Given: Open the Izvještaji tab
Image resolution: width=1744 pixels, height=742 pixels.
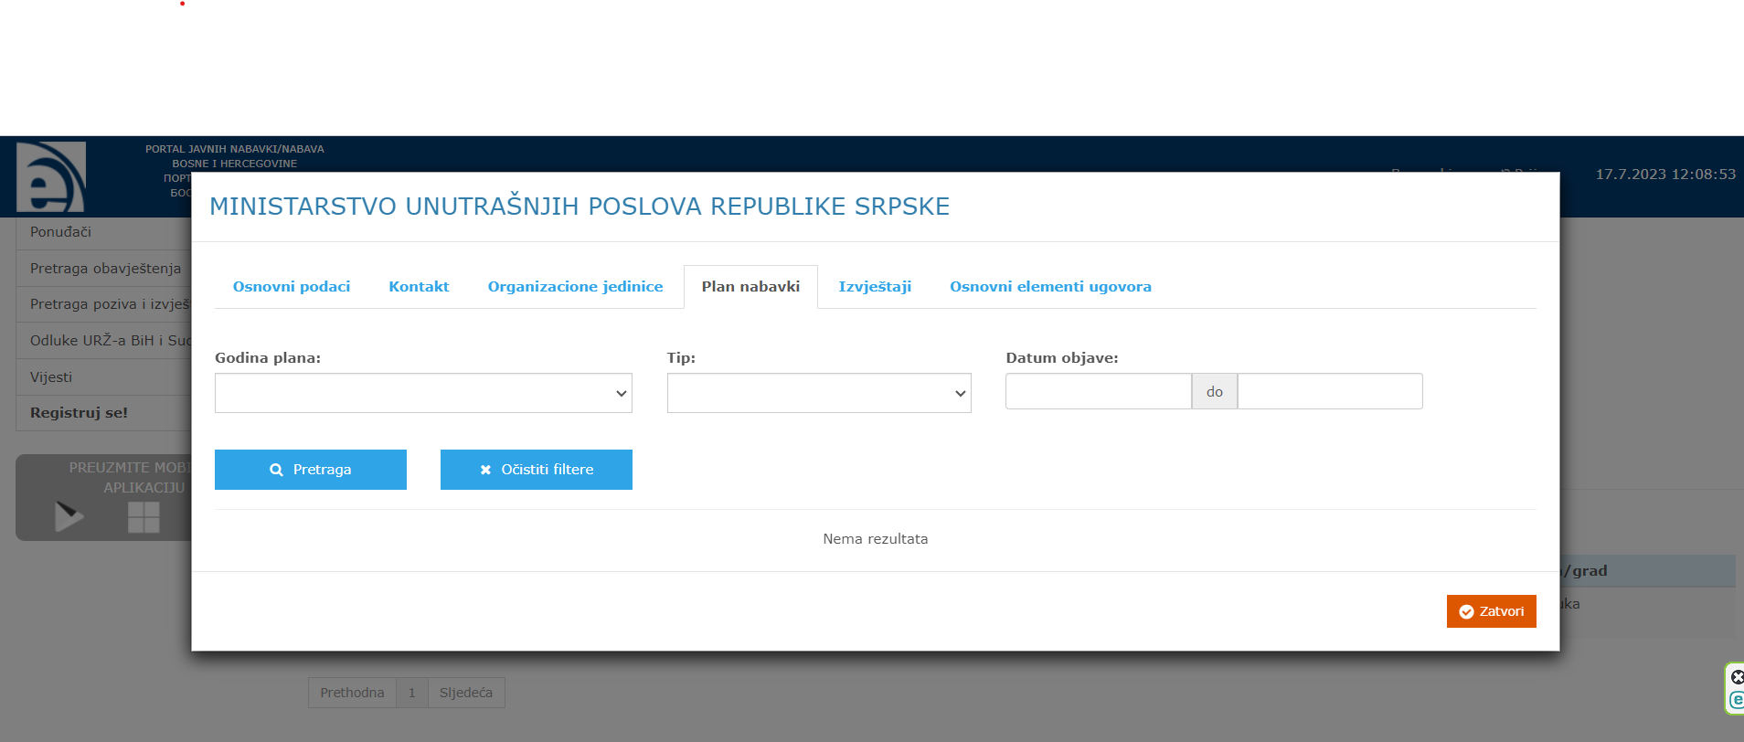Looking at the screenshot, I should point(875,287).
